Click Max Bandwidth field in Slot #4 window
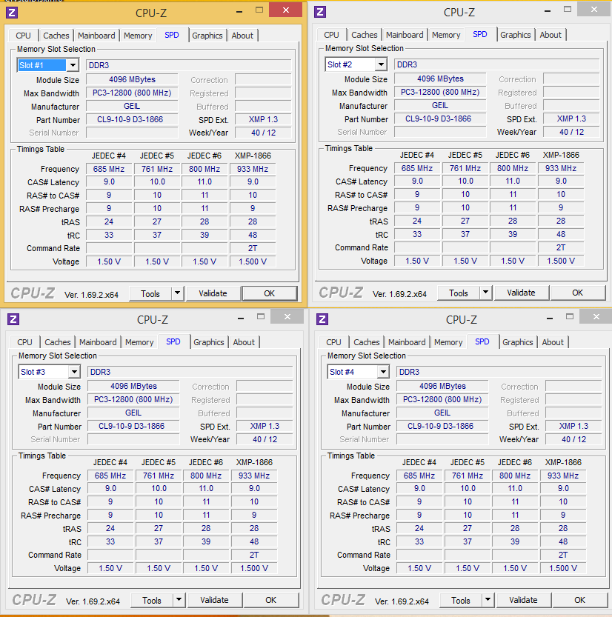 [x=442, y=399]
